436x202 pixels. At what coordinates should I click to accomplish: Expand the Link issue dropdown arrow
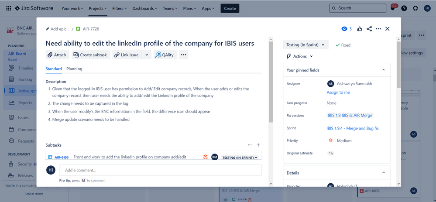147,55
